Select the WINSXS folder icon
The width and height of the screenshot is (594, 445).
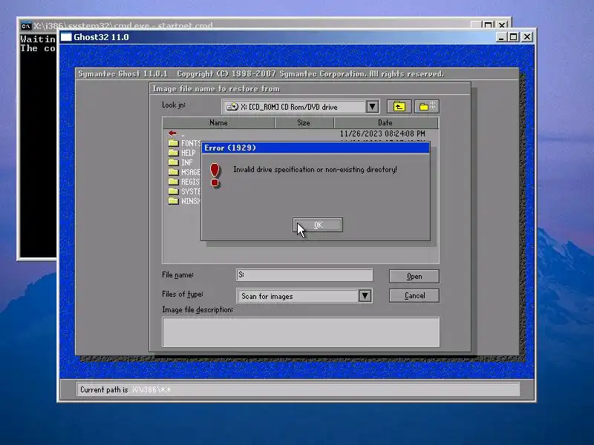coord(174,201)
